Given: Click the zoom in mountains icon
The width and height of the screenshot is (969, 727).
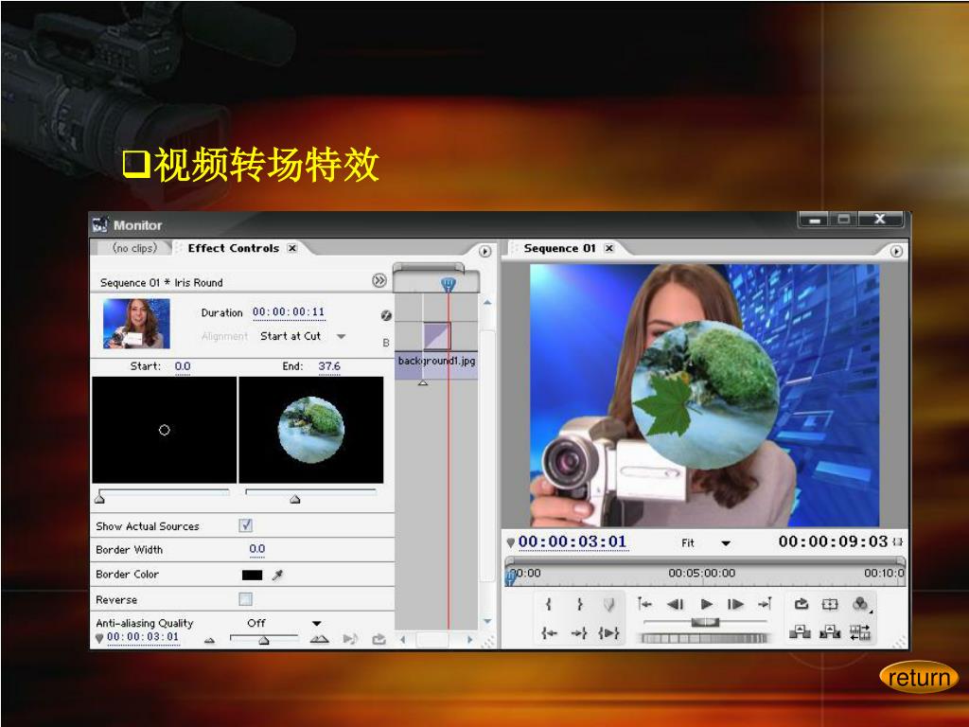Looking at the screenshot, I should [320, 639].
